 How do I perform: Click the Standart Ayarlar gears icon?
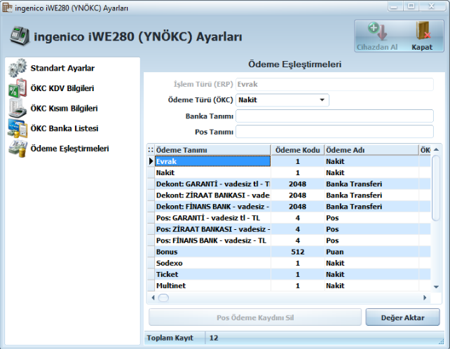coord(18,68)
